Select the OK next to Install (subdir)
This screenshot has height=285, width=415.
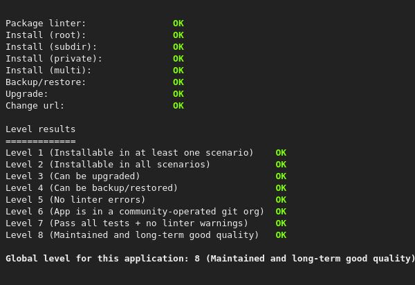[x=178, y=47]
